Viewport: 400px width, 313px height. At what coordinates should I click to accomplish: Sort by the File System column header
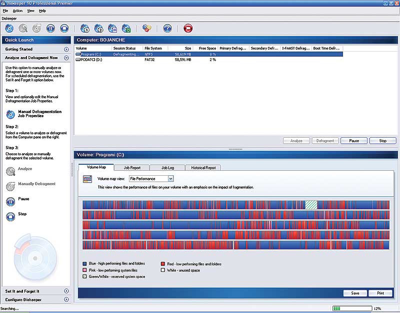click(155, 48)
